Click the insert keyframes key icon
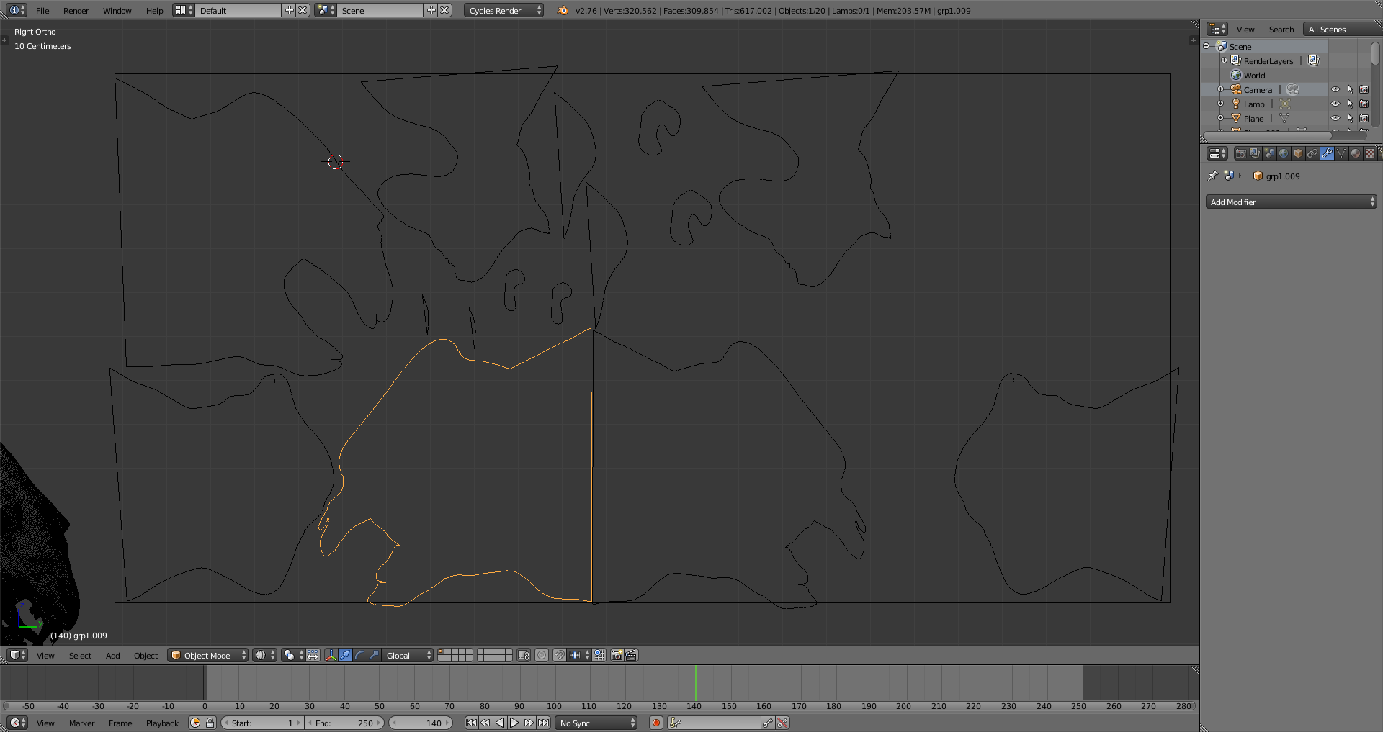 (x=768, y=723)
